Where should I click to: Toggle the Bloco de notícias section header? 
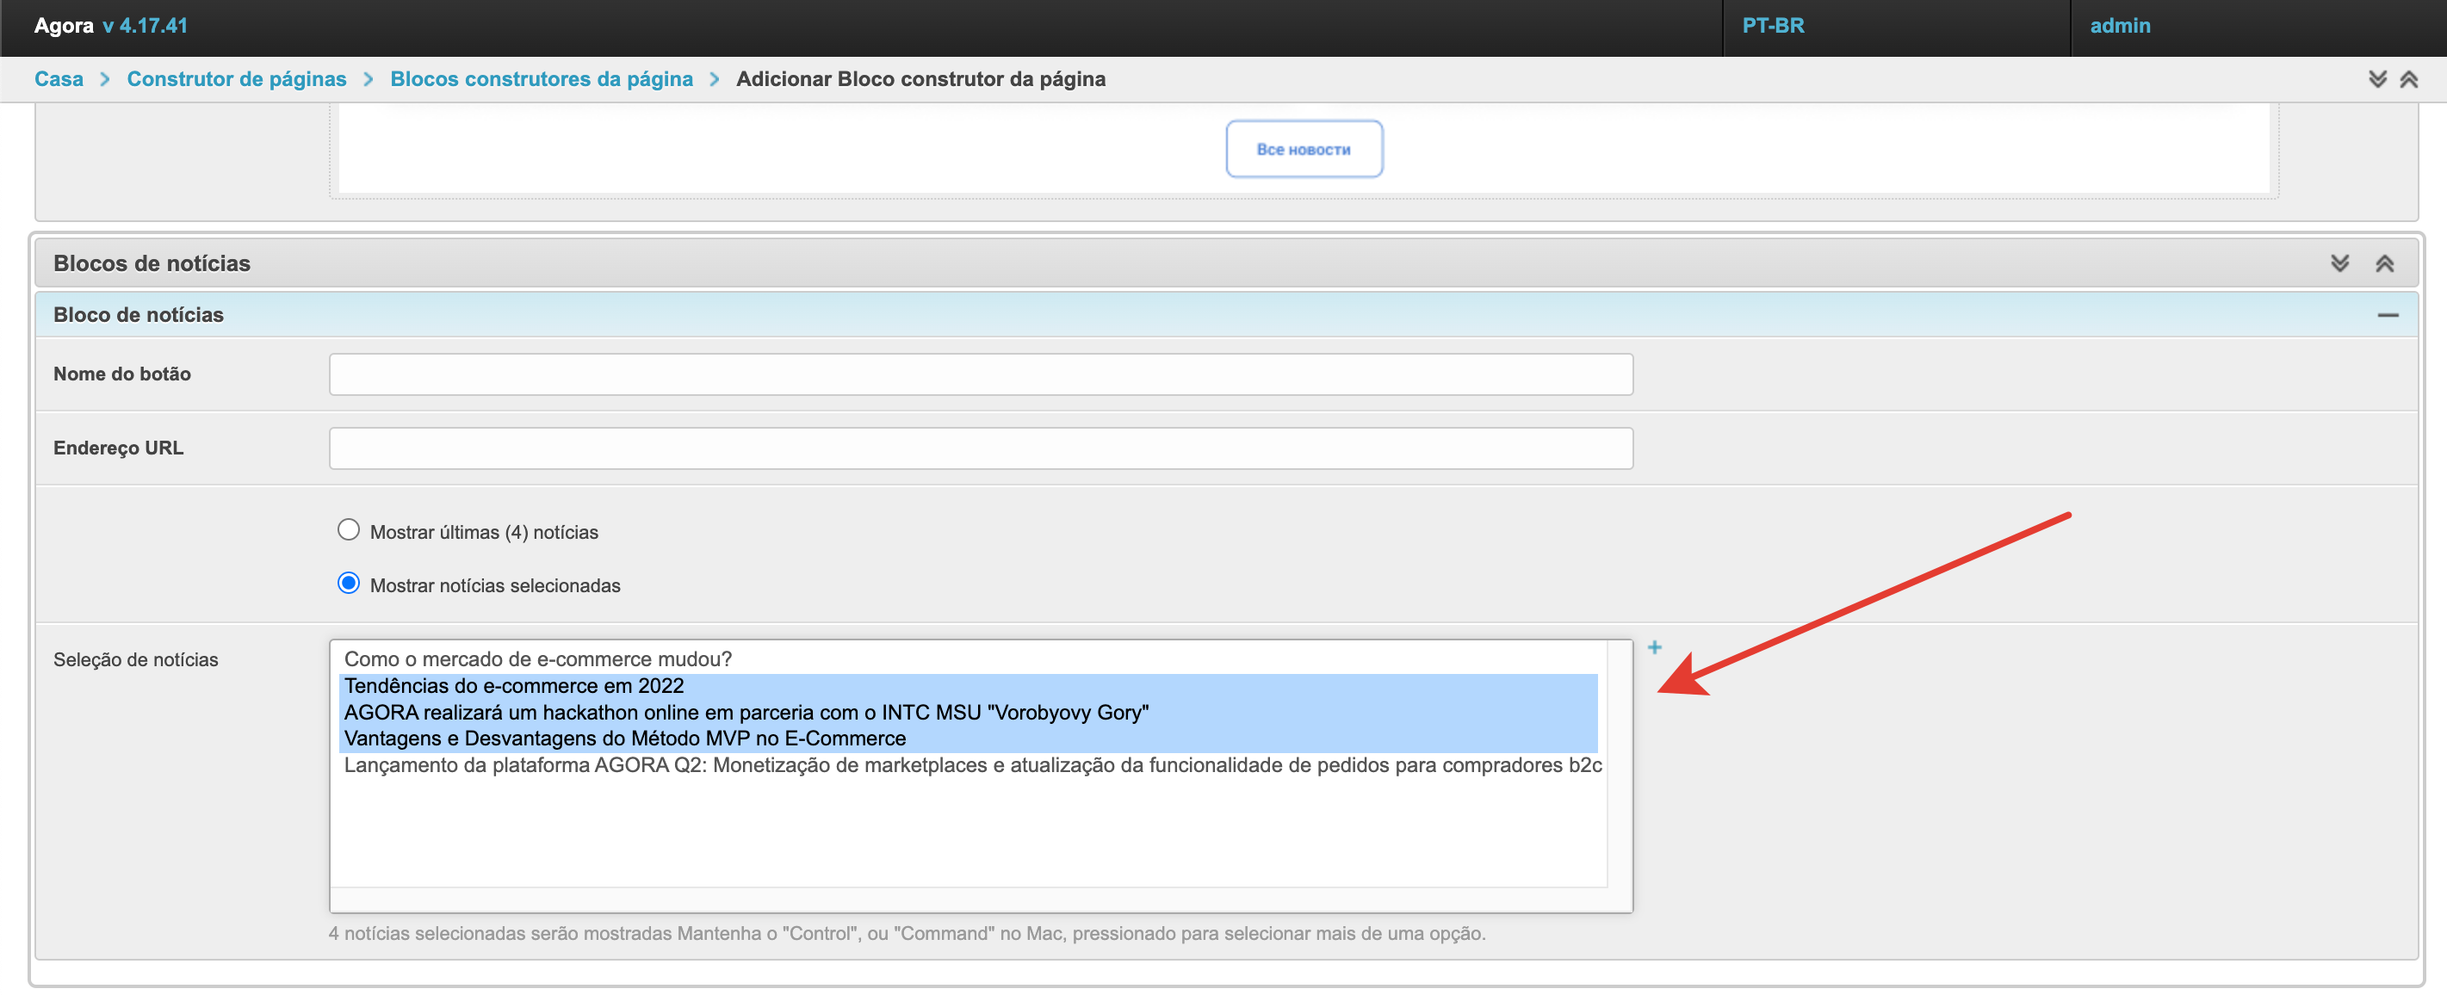tap(139, 315)
